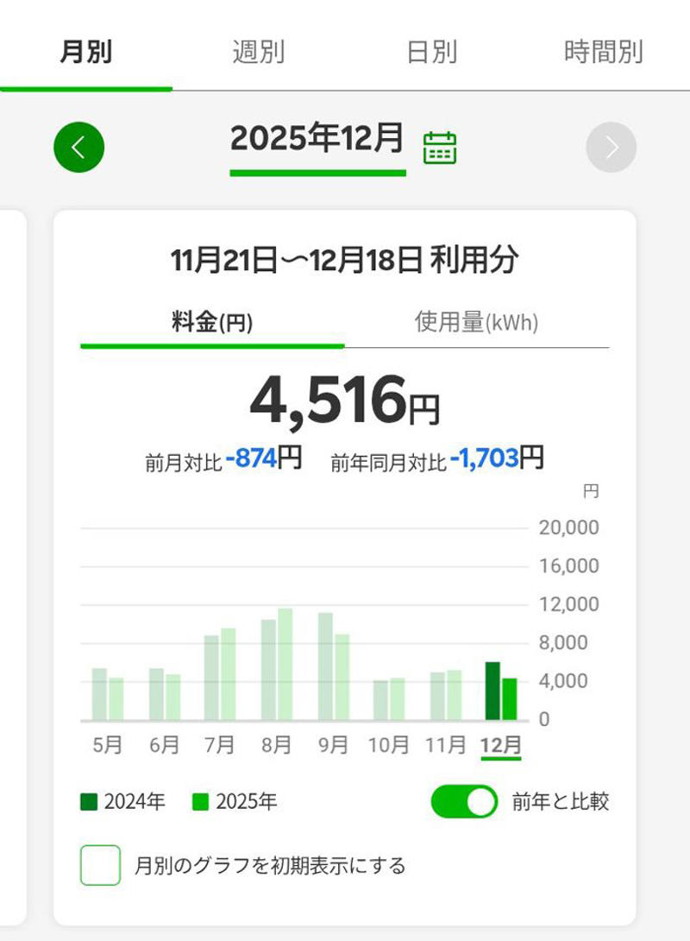
Task: Open the 時間別 tab
Action: 604,52
